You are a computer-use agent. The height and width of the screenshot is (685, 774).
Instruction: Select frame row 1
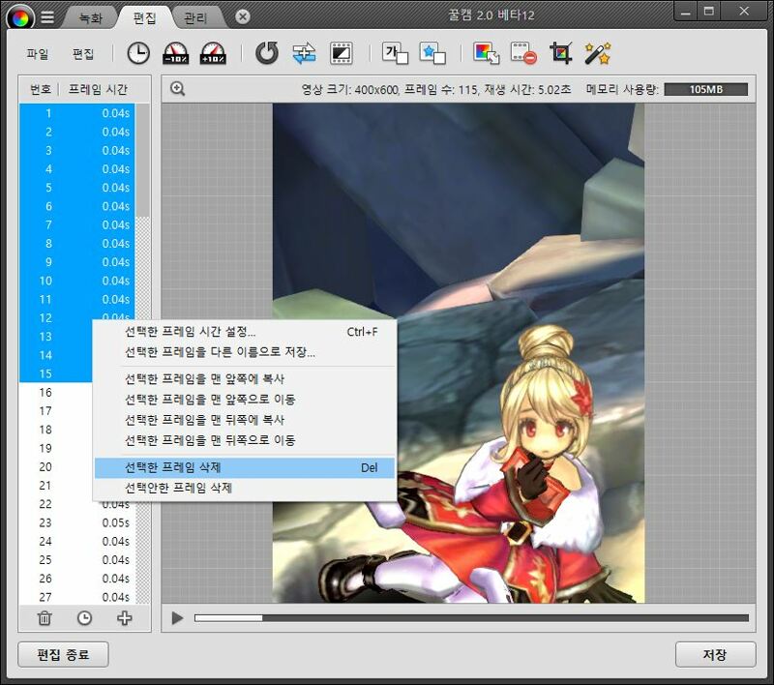(77, 113)
